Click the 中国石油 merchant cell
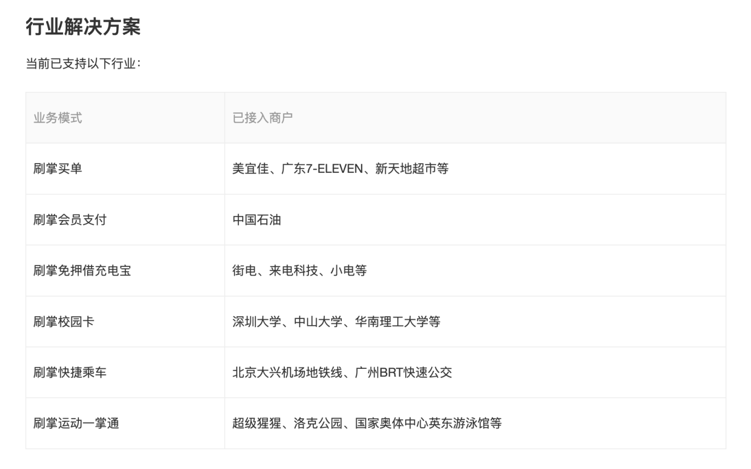 click(x=256, y=219)
